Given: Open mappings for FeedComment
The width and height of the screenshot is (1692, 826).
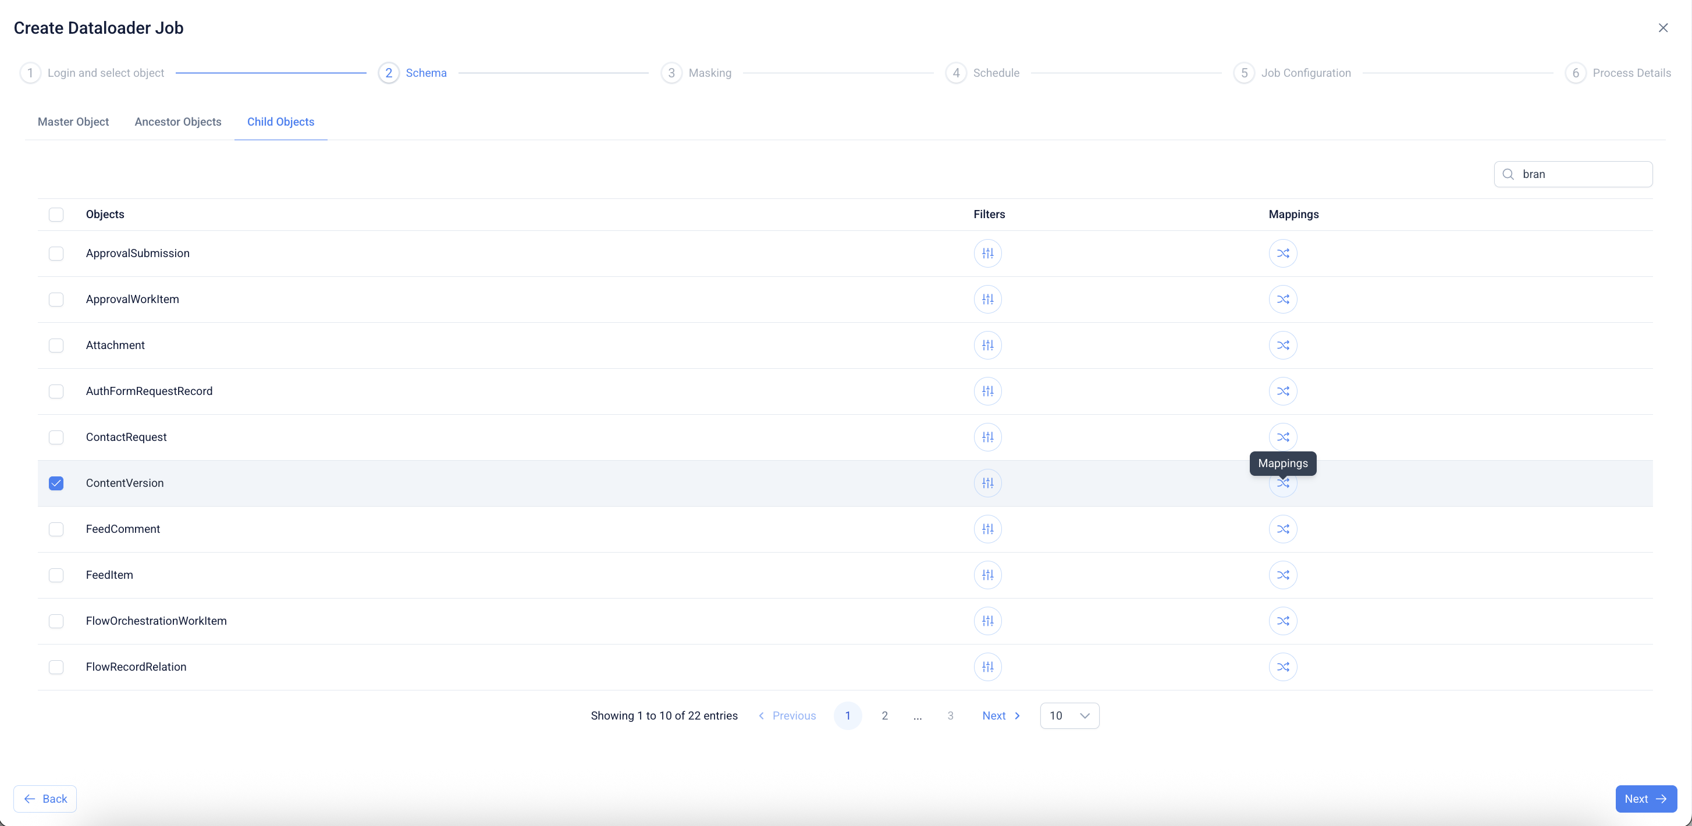Looking at the screenshot, I should 1282,529.
